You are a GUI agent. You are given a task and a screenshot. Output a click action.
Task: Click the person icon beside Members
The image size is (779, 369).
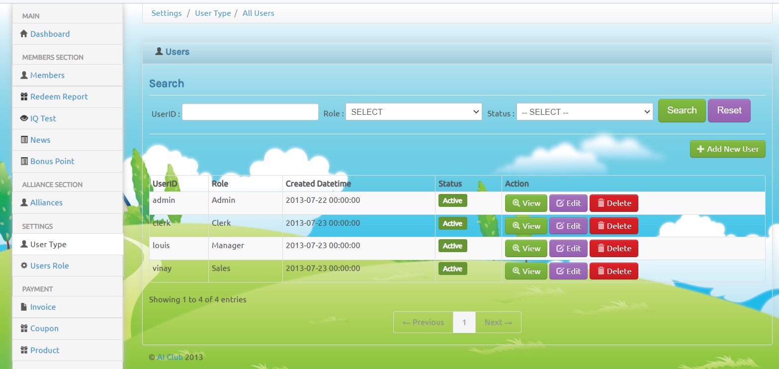tap(24, 75)
